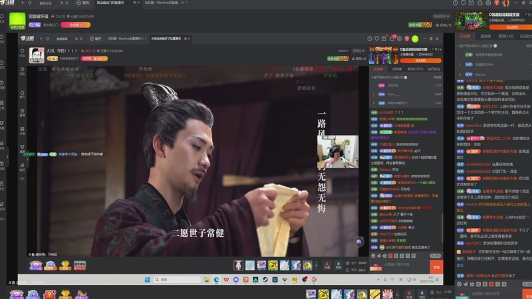Switch to 玩机器-Machine的直播间 tab in outer bar
Image resolution: width=532 pixels, height=299 pixels.
[162, 3]
